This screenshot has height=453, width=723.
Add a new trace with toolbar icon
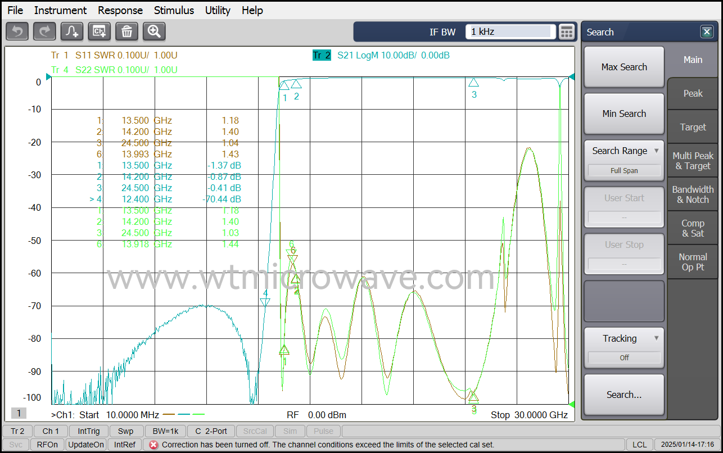72,31
